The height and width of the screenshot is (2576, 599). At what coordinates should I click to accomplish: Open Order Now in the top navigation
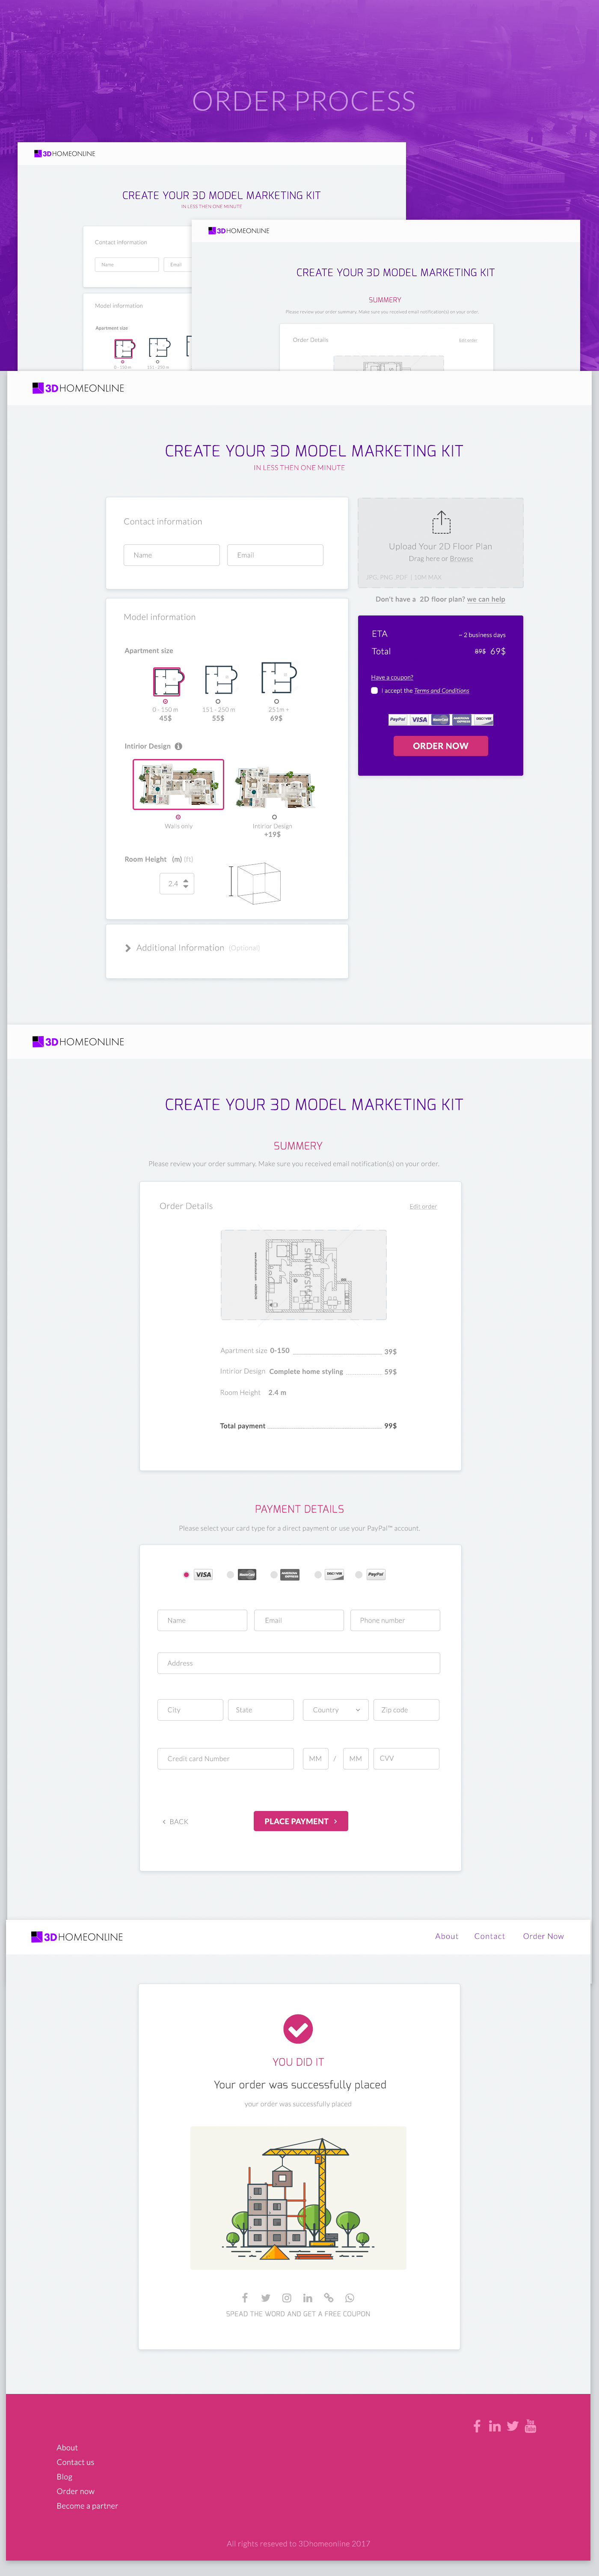click(543, 1936)
